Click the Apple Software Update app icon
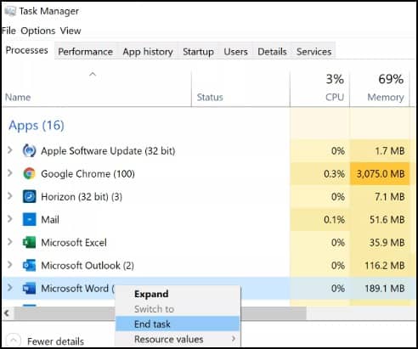 point(29,150)
